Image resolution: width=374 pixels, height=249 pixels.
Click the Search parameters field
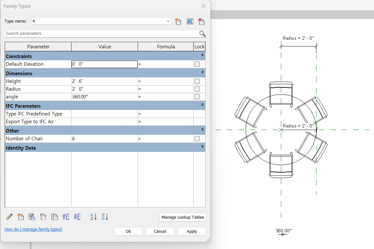click(x=102, y=34)
